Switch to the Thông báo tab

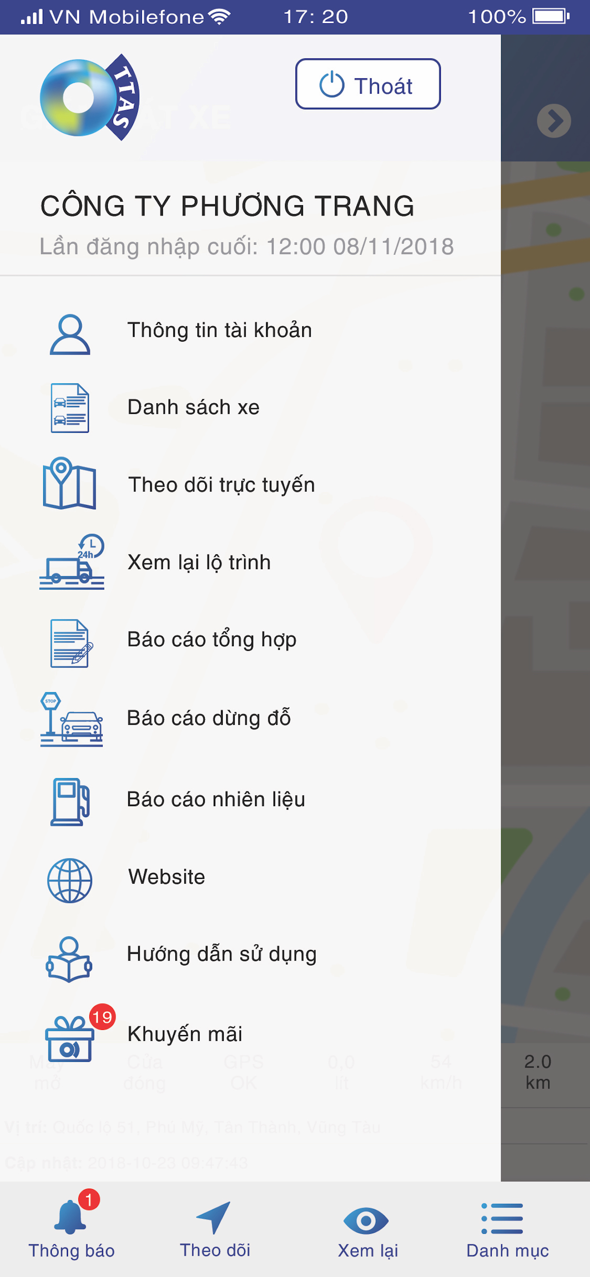[72, 1229]
